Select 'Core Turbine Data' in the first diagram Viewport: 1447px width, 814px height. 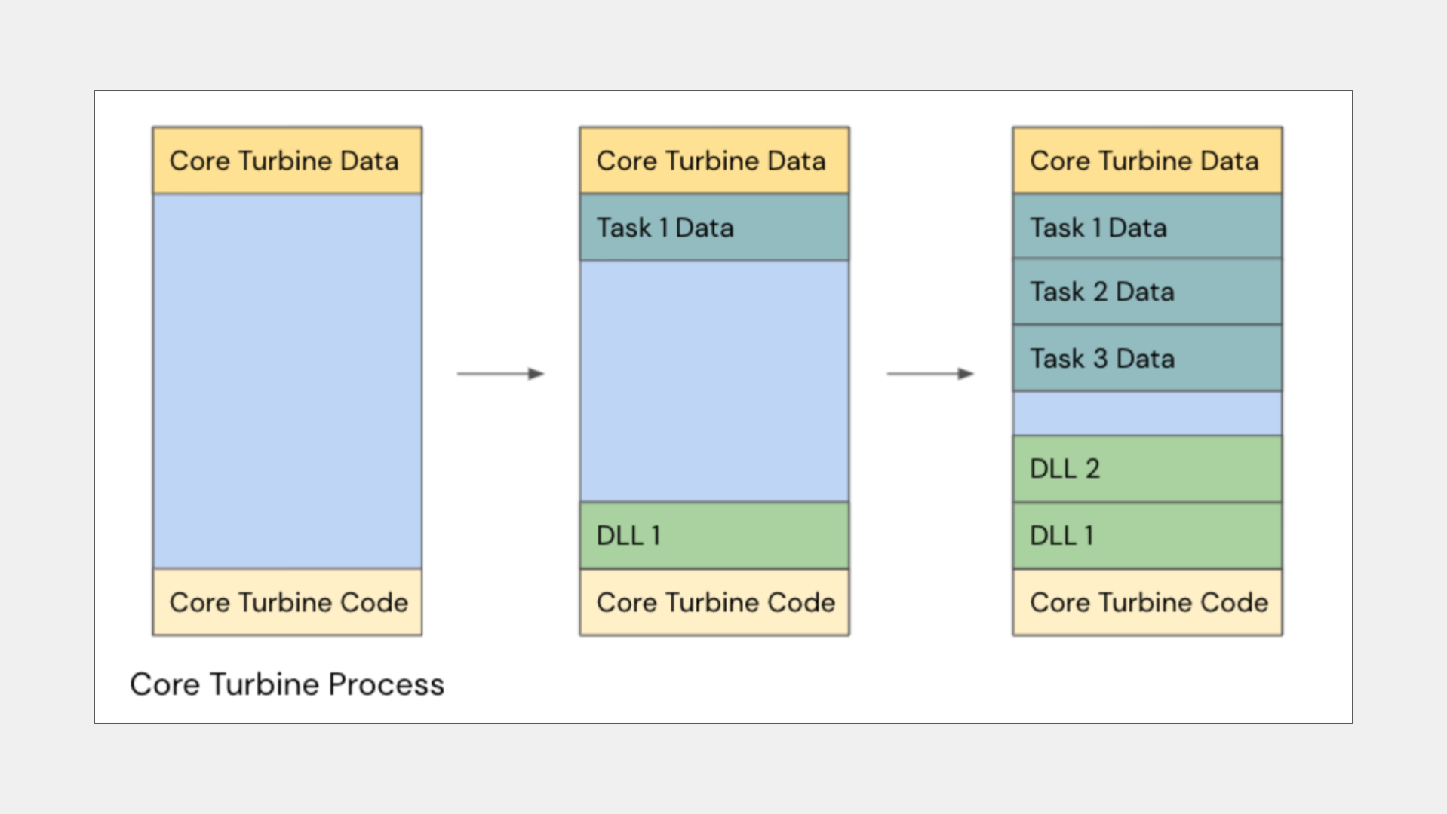tap(287, 161)
